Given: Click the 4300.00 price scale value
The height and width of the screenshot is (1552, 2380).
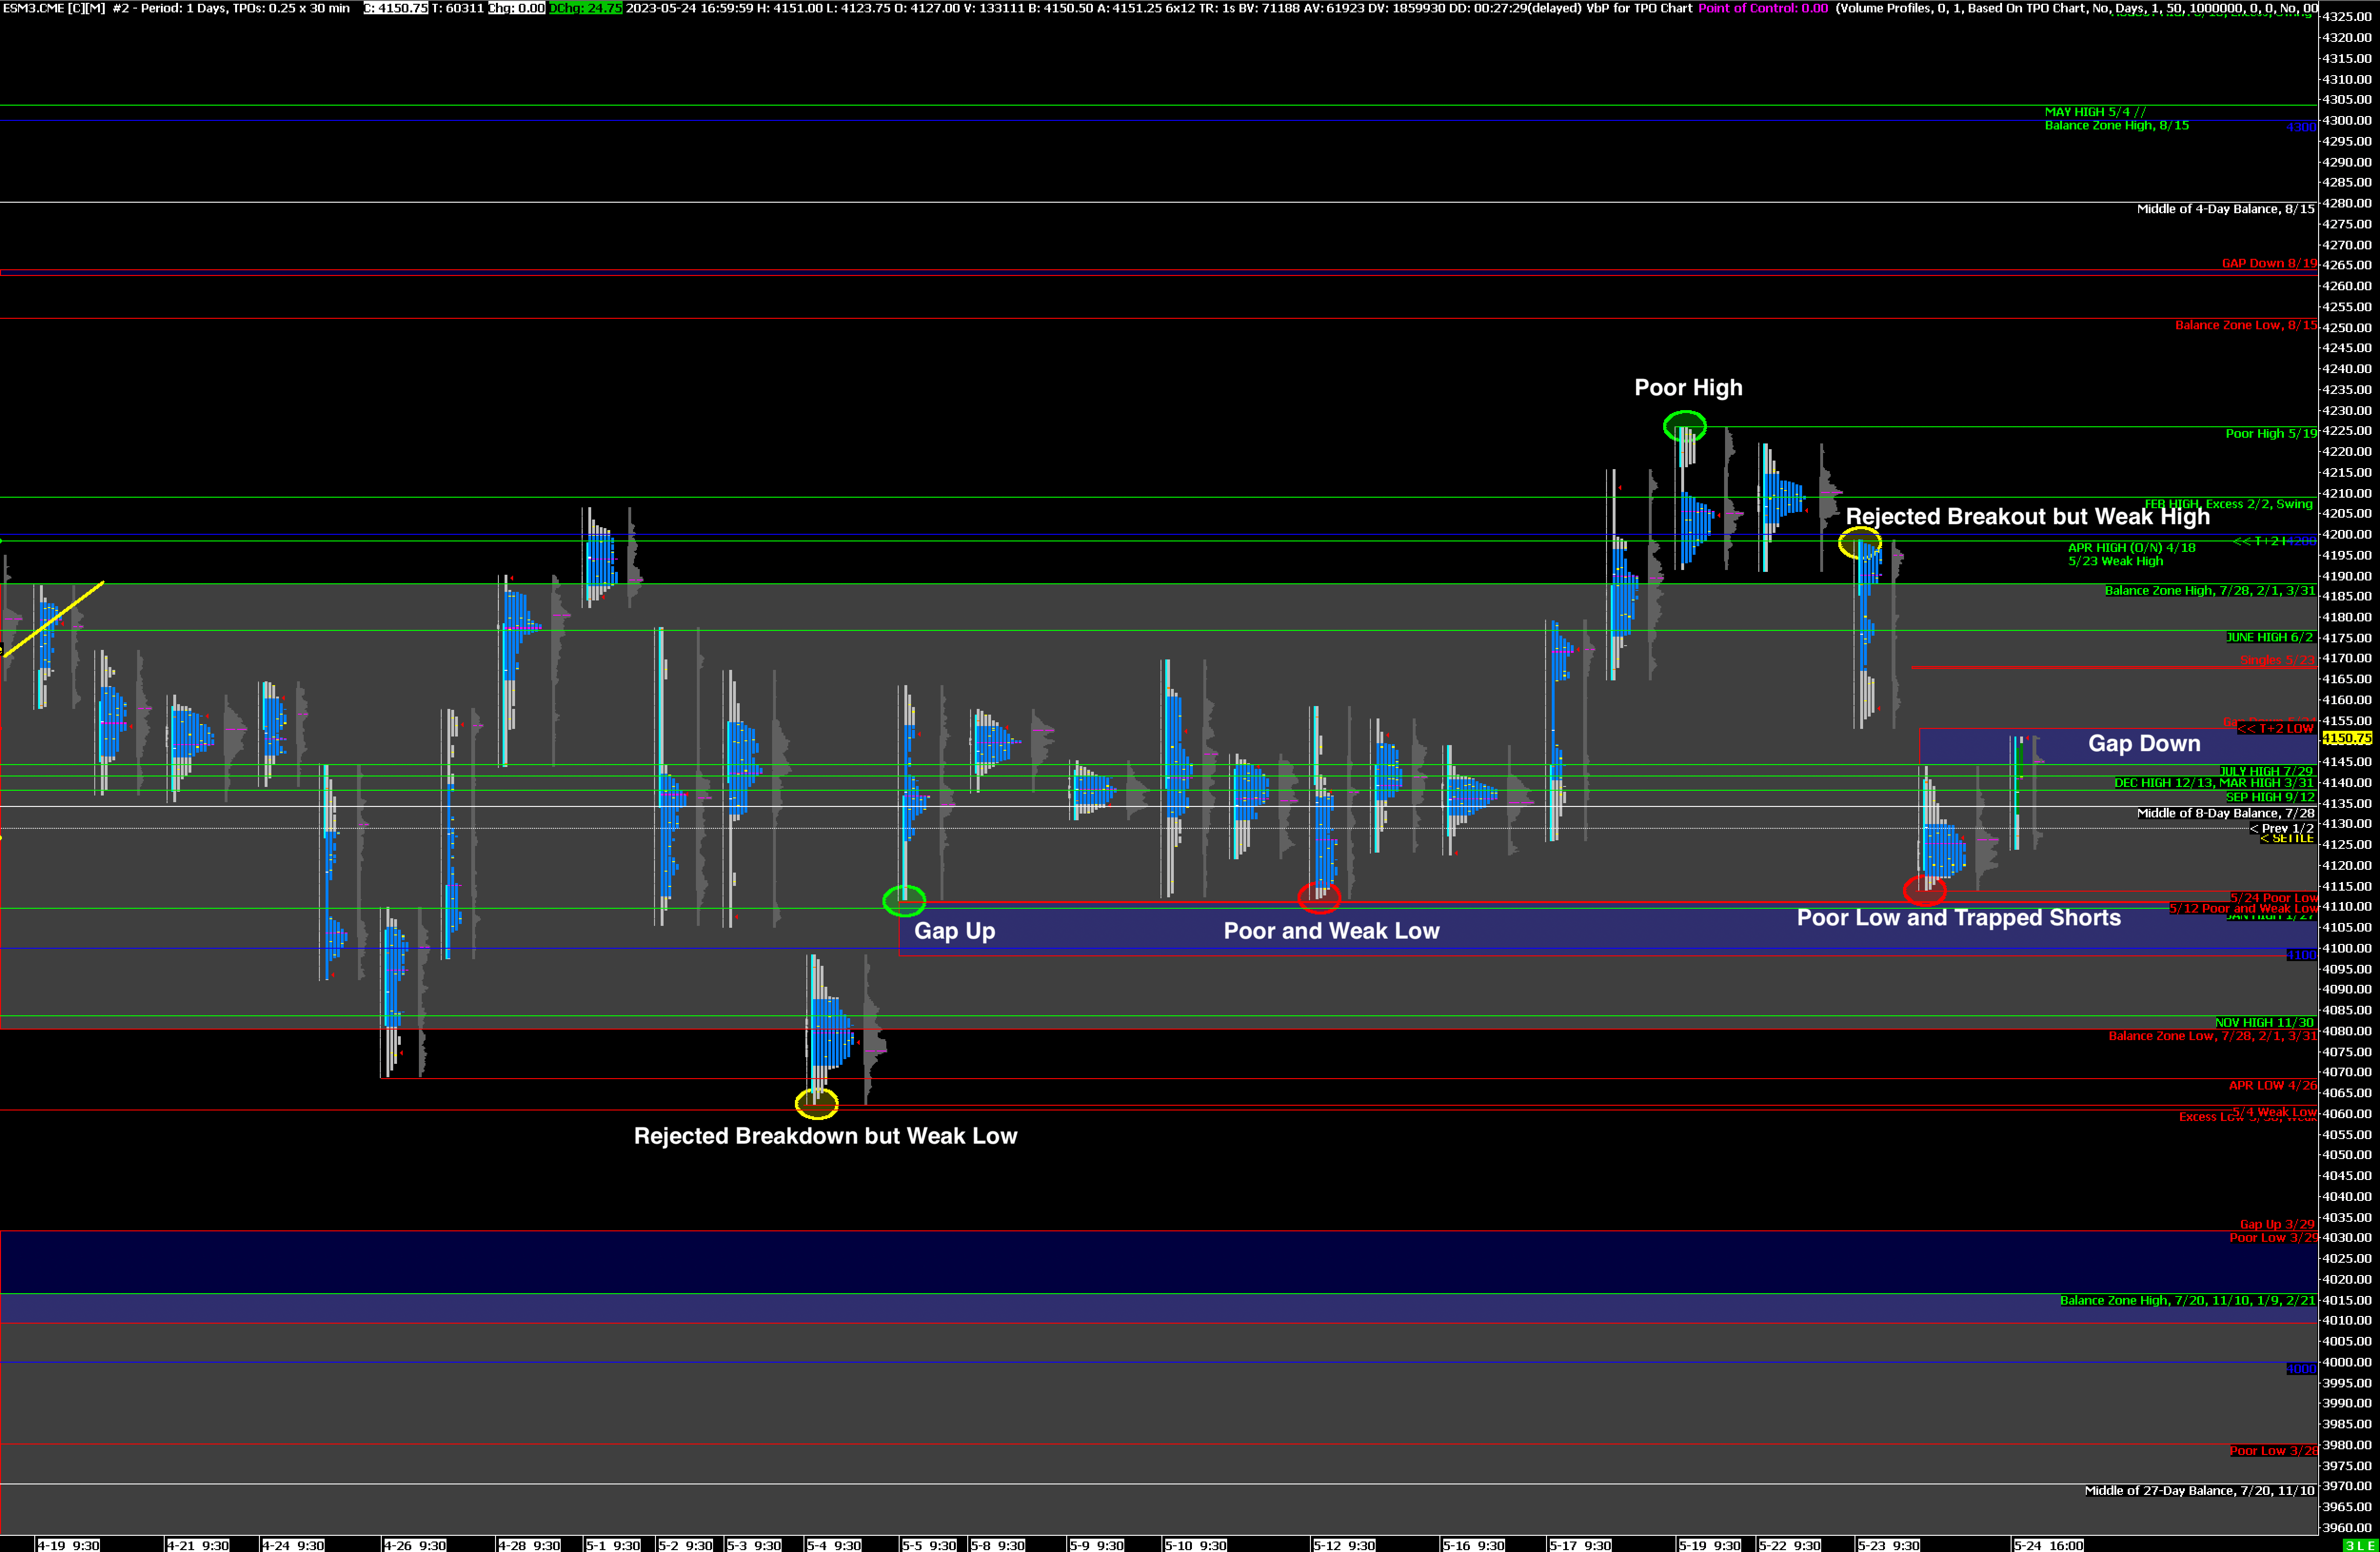Looking at the screenshot, I should [x=2346, y=120].
